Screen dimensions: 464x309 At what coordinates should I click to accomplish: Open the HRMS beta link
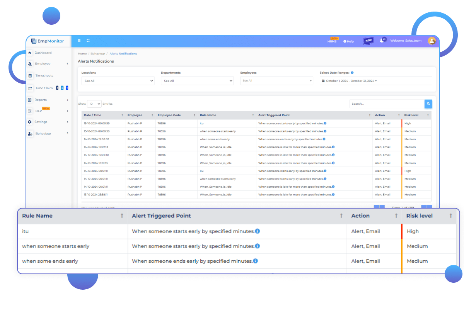tap(332, 41)
